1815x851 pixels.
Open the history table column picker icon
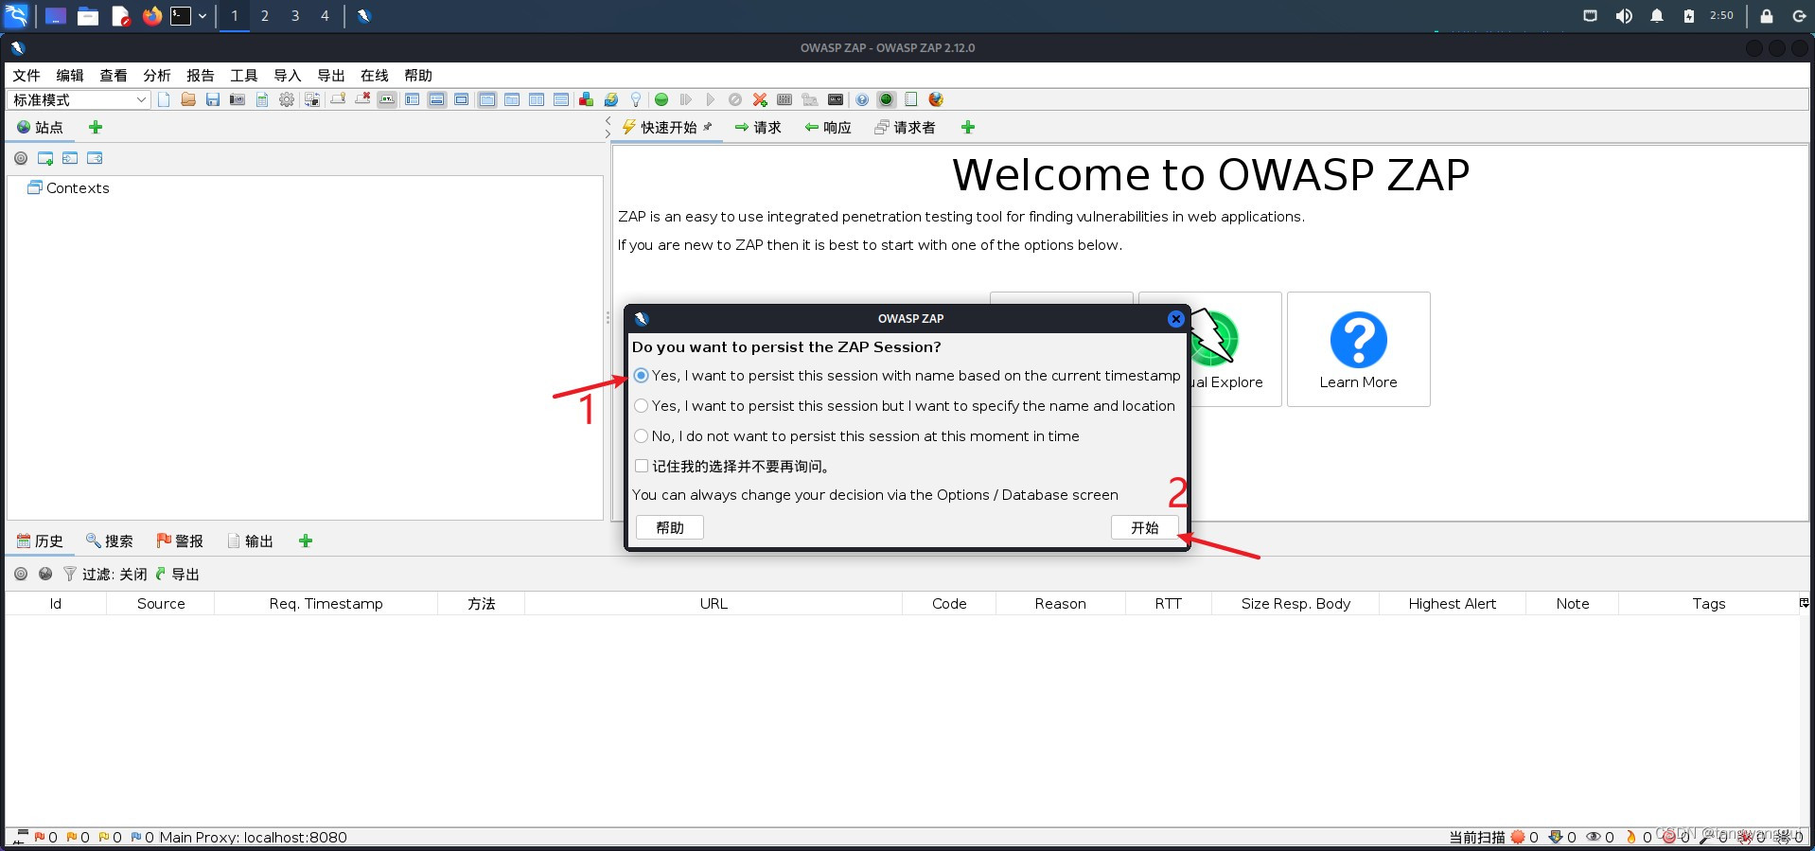click(1804, 603)
